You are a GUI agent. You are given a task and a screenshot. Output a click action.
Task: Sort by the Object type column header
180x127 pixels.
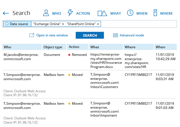click(54, 47)
